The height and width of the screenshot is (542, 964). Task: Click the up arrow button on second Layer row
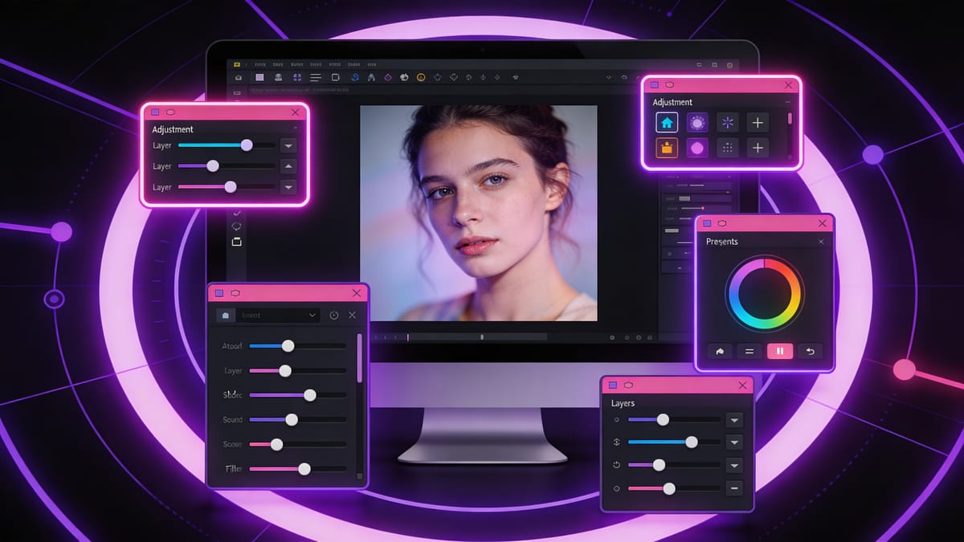click(x=288, y=166)
